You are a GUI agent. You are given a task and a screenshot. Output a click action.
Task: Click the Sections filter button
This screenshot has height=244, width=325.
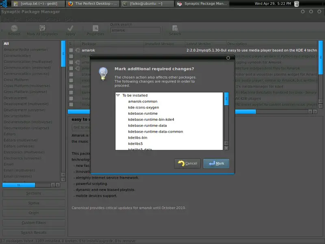[x=34, y=193]
